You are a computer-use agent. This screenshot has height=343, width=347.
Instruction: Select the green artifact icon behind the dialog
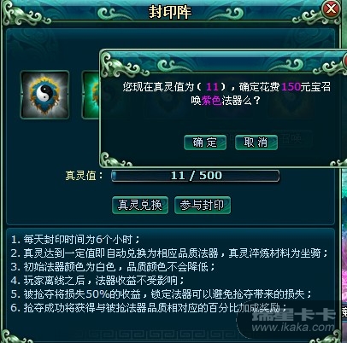click(x=91, y=95)
